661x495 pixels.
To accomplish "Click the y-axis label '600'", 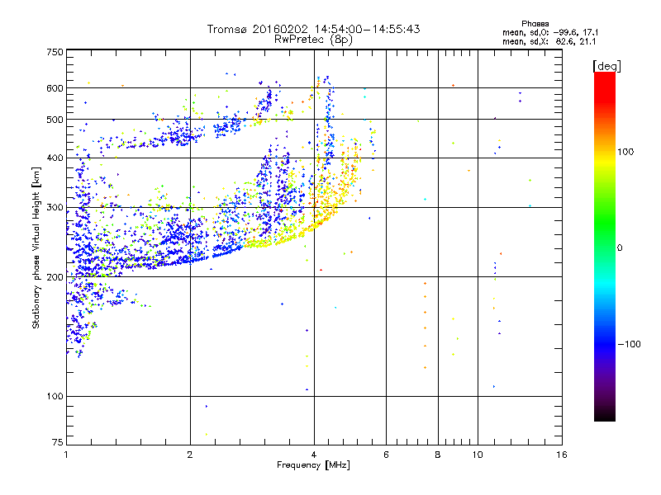I will pyautogui.click(x=55, y=88).
